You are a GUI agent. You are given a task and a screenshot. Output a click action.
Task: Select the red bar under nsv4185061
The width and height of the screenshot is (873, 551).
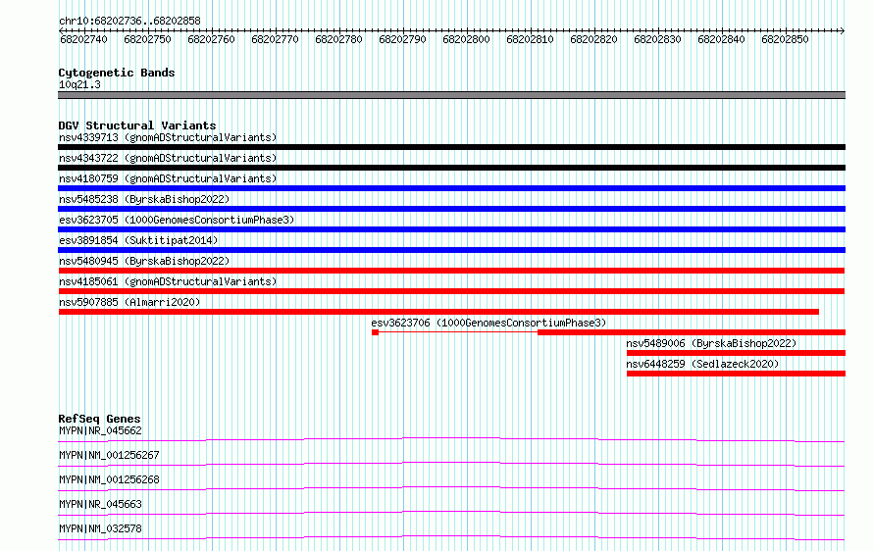451,291
